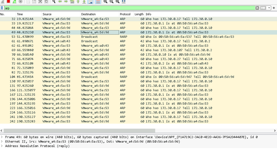This screenshot has height=152, width=277.
Task: Select packet 197 at time 144.825193
Action: point(138,103)
